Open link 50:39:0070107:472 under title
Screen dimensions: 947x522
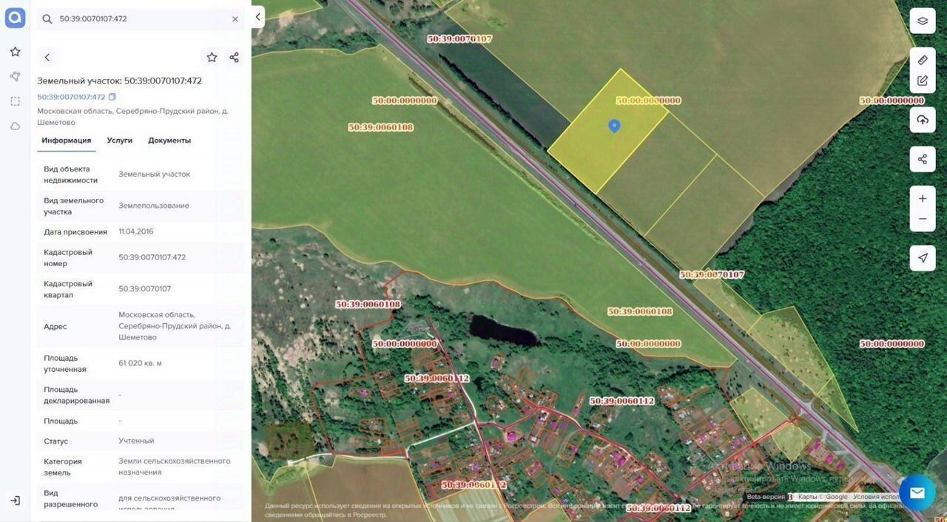point(71,97)
